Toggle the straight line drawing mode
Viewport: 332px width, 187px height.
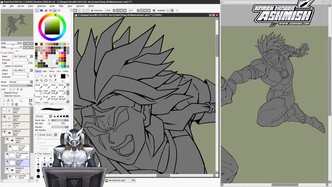pyautogui.click(x=177, y=10)
